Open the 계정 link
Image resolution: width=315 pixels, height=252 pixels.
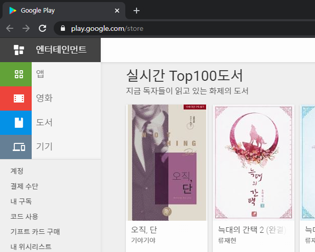tap(17, 171)
